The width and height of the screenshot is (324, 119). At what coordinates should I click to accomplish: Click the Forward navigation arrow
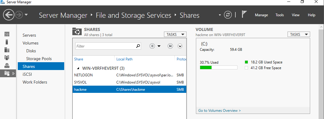coord(19,15)
